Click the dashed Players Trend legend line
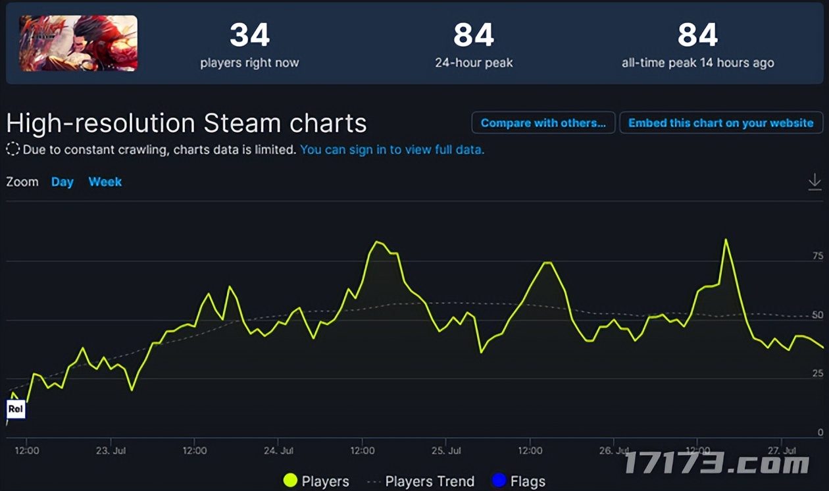829x491 pixels. pos(373,481)
